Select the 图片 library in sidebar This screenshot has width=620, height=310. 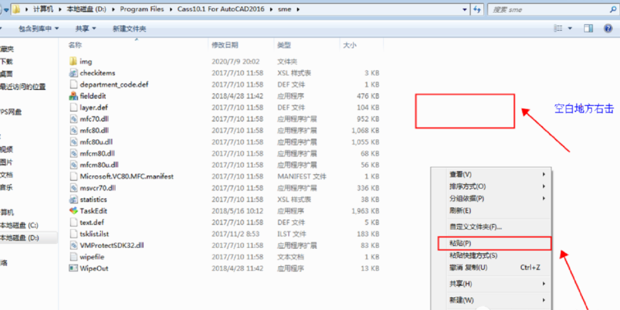[6, 162]
